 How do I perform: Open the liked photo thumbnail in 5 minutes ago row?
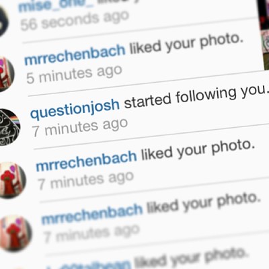point(265,50)
